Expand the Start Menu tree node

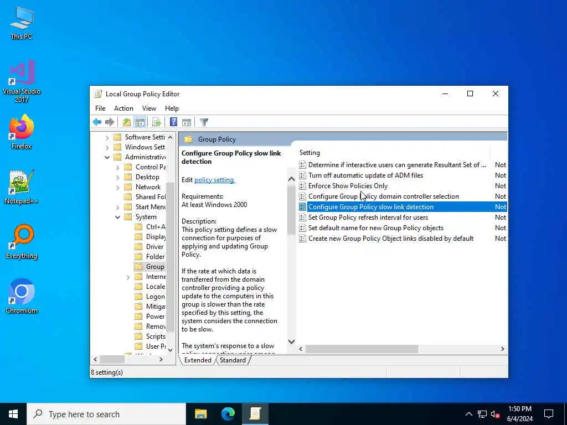[x=117, y=207]
